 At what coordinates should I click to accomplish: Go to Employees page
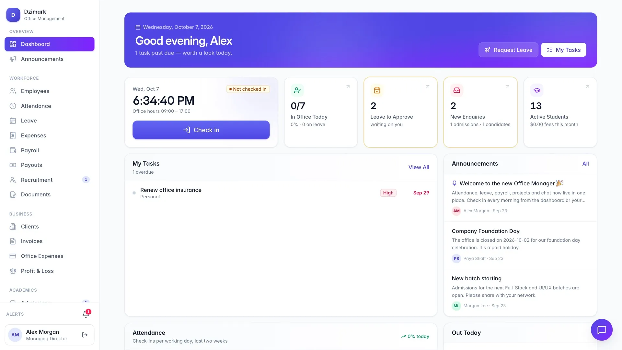tap(50, 91)
